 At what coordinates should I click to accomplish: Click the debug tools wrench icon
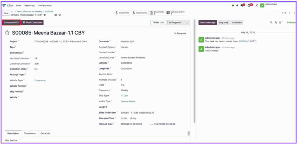[256, 6]
